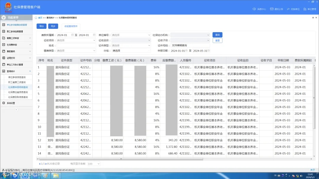The width and height of the screenshot is (319, 179).
Task: Close the inner query tab panel
Action: 316,18
